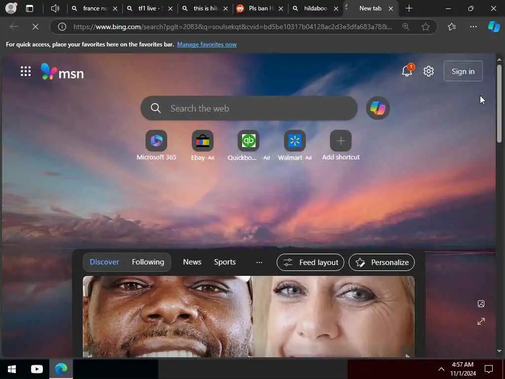The width and height of the screenshot is (505, 379).
Task: Close the tf1 live tab
Action: click(170, 9)
